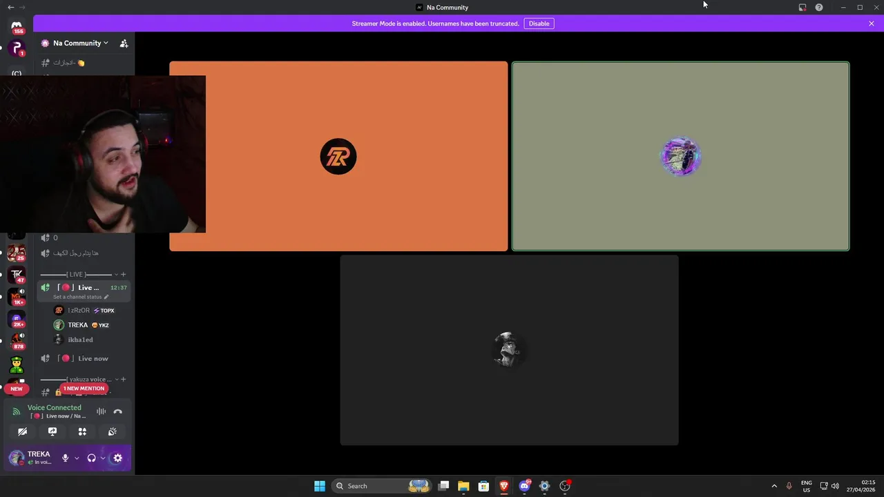Screen dimensions: 884x497
Task: Open User Settings gear
Action: [117, 458]
